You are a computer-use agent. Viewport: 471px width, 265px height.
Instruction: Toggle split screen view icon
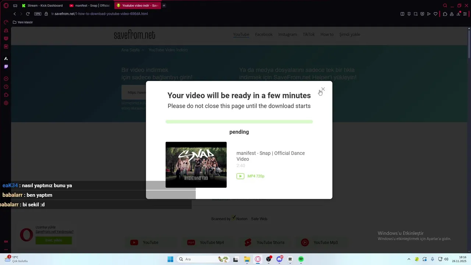pos(402,14)
